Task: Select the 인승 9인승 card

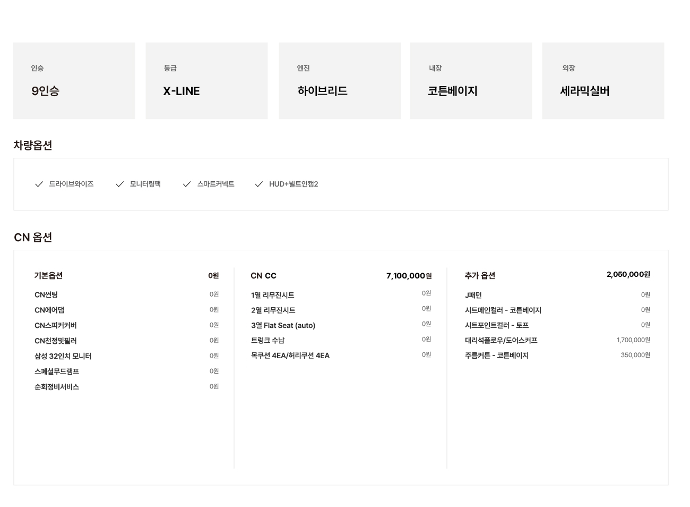Action: (x=74, y=81)
